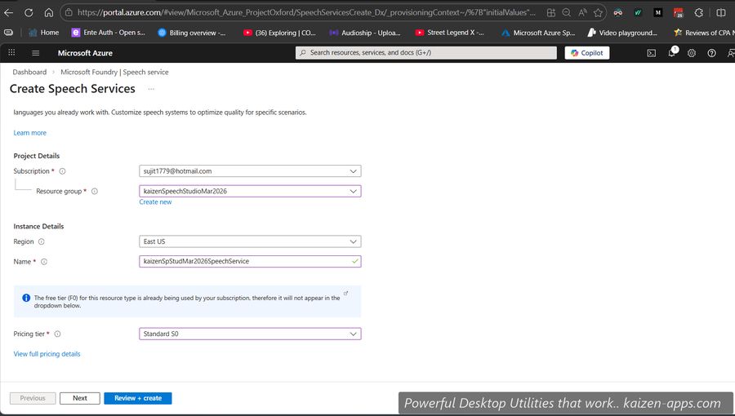The image size is (735, 416).
Task: Click the Previous button
Action: [x=33, y=398]
